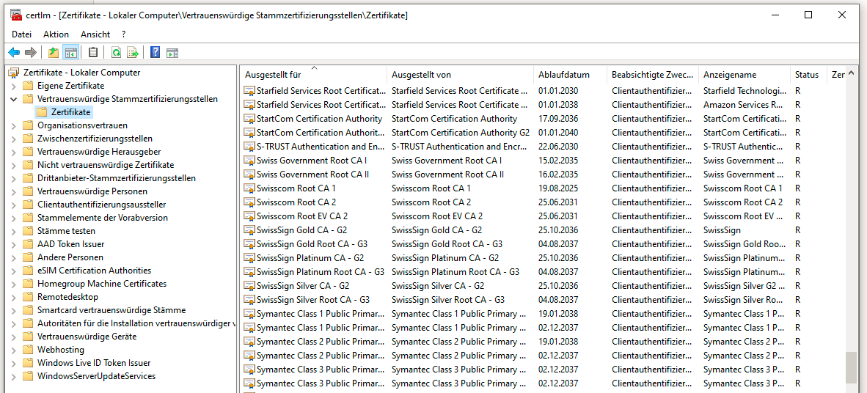The width and height of the screenshot is (867, 393).
Task: Click the clipboard Paste toolbar icon
Action: 93,53
